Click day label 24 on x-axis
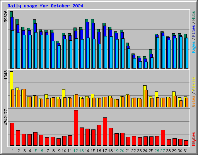 (145, 151)
